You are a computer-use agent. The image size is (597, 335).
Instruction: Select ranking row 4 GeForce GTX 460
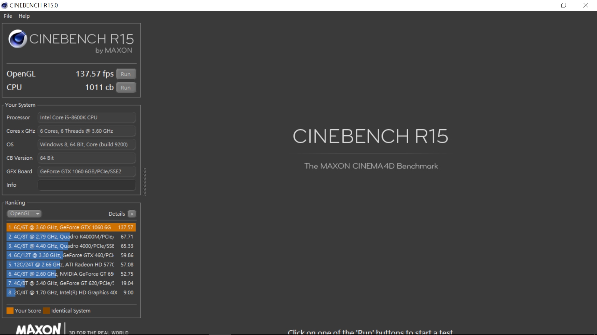click(x=71, y=255)
